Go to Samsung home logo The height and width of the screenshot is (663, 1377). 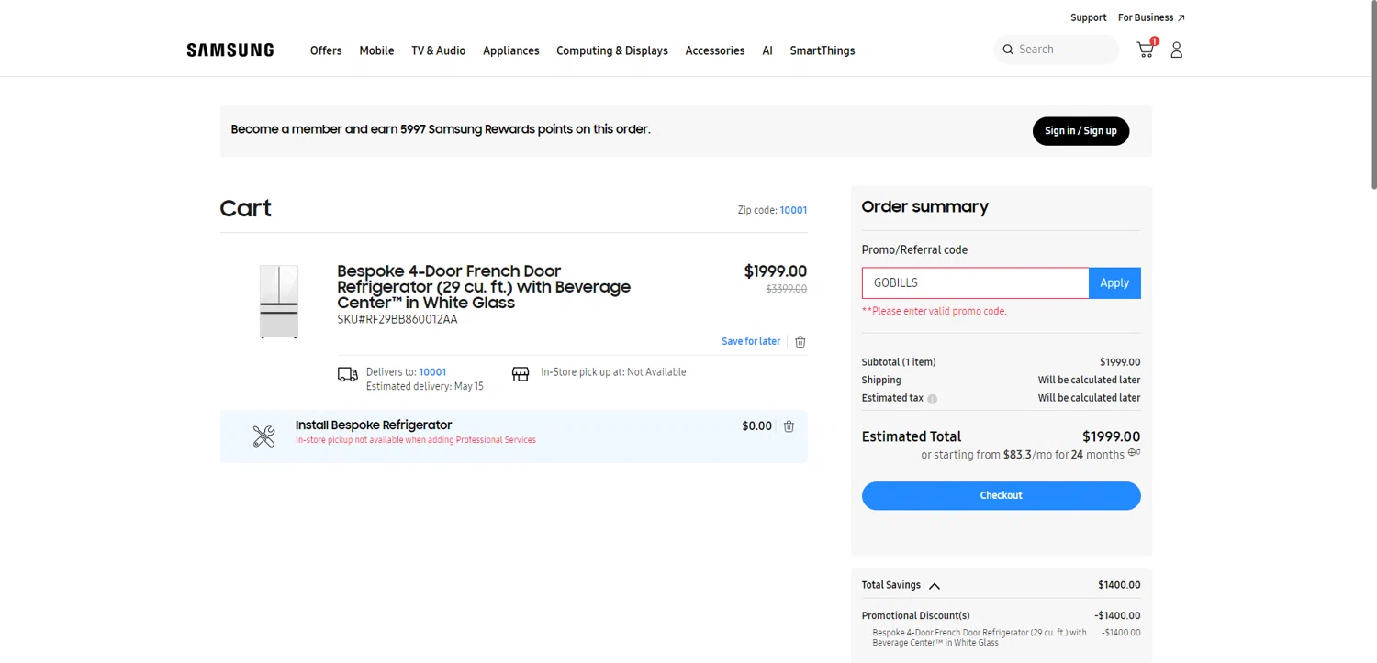tap(230, 50)
